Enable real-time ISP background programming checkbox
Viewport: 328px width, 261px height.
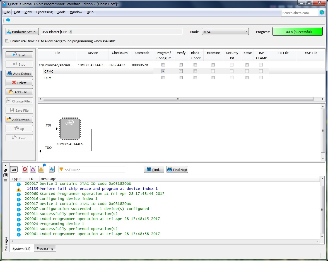coord(7,41)
